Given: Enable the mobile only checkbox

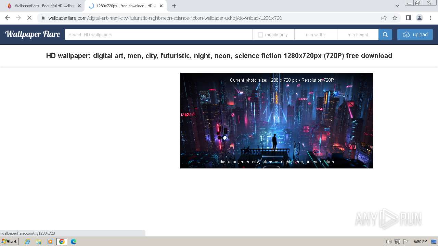Looking at the screenshot, I should point(260,35).
